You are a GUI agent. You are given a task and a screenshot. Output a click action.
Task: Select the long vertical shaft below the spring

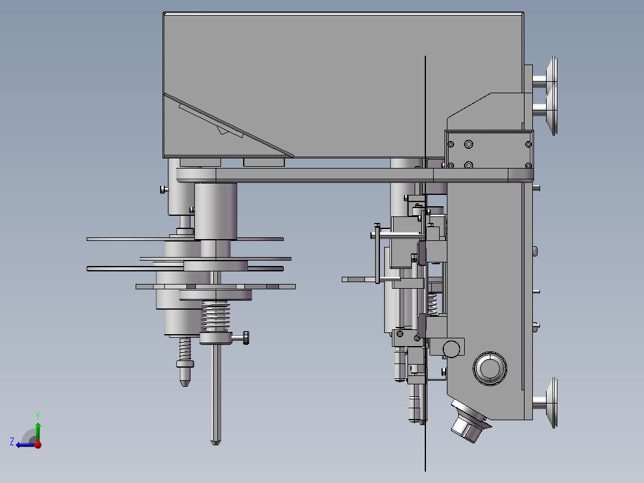tap(216, 394)
